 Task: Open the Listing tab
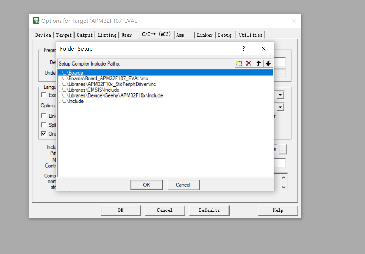[107, 35]
